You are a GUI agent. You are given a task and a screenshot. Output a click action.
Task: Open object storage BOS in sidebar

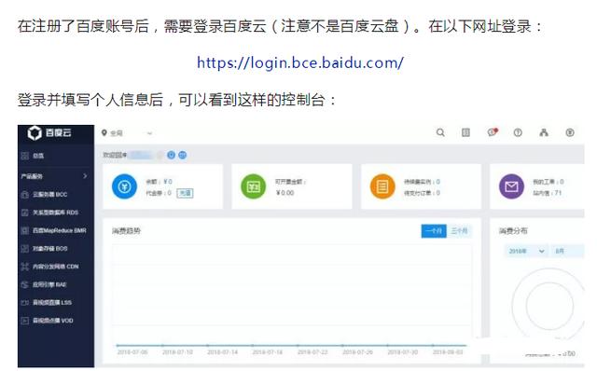[x=49, y=249]
